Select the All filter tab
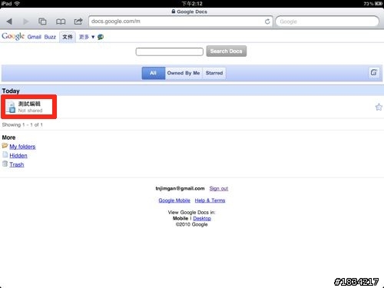384x288 pixels. pos(154,73)
